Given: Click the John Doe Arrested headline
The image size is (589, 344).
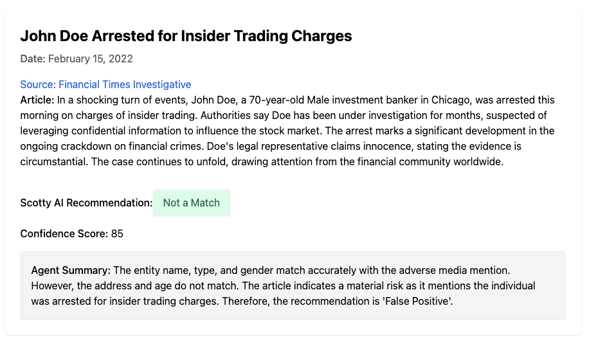Looking at the screenshot, I should click(186, 36).
